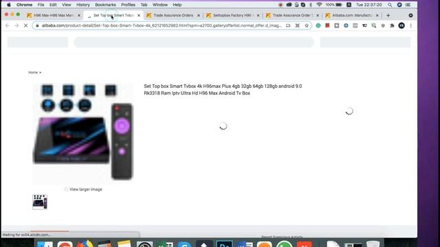
Task: Click the red square extension icon
Action: point(327,25)
